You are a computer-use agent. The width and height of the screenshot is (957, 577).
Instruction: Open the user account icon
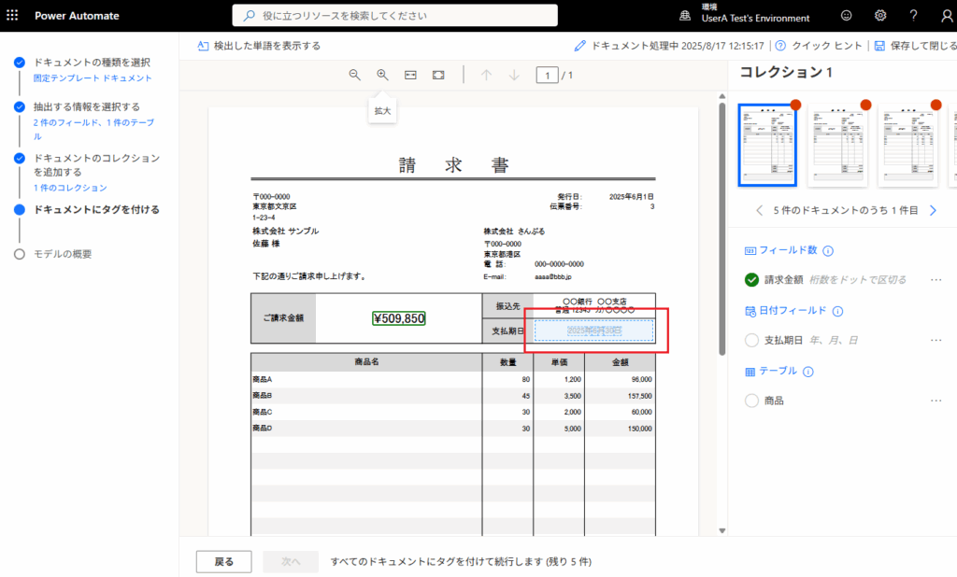tap(948, 16)
